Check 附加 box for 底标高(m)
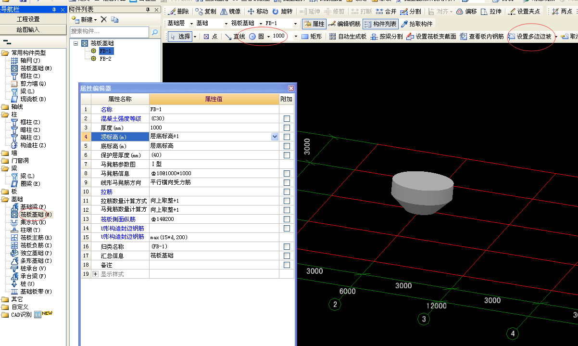578x346 pixels. pos(287,146)
